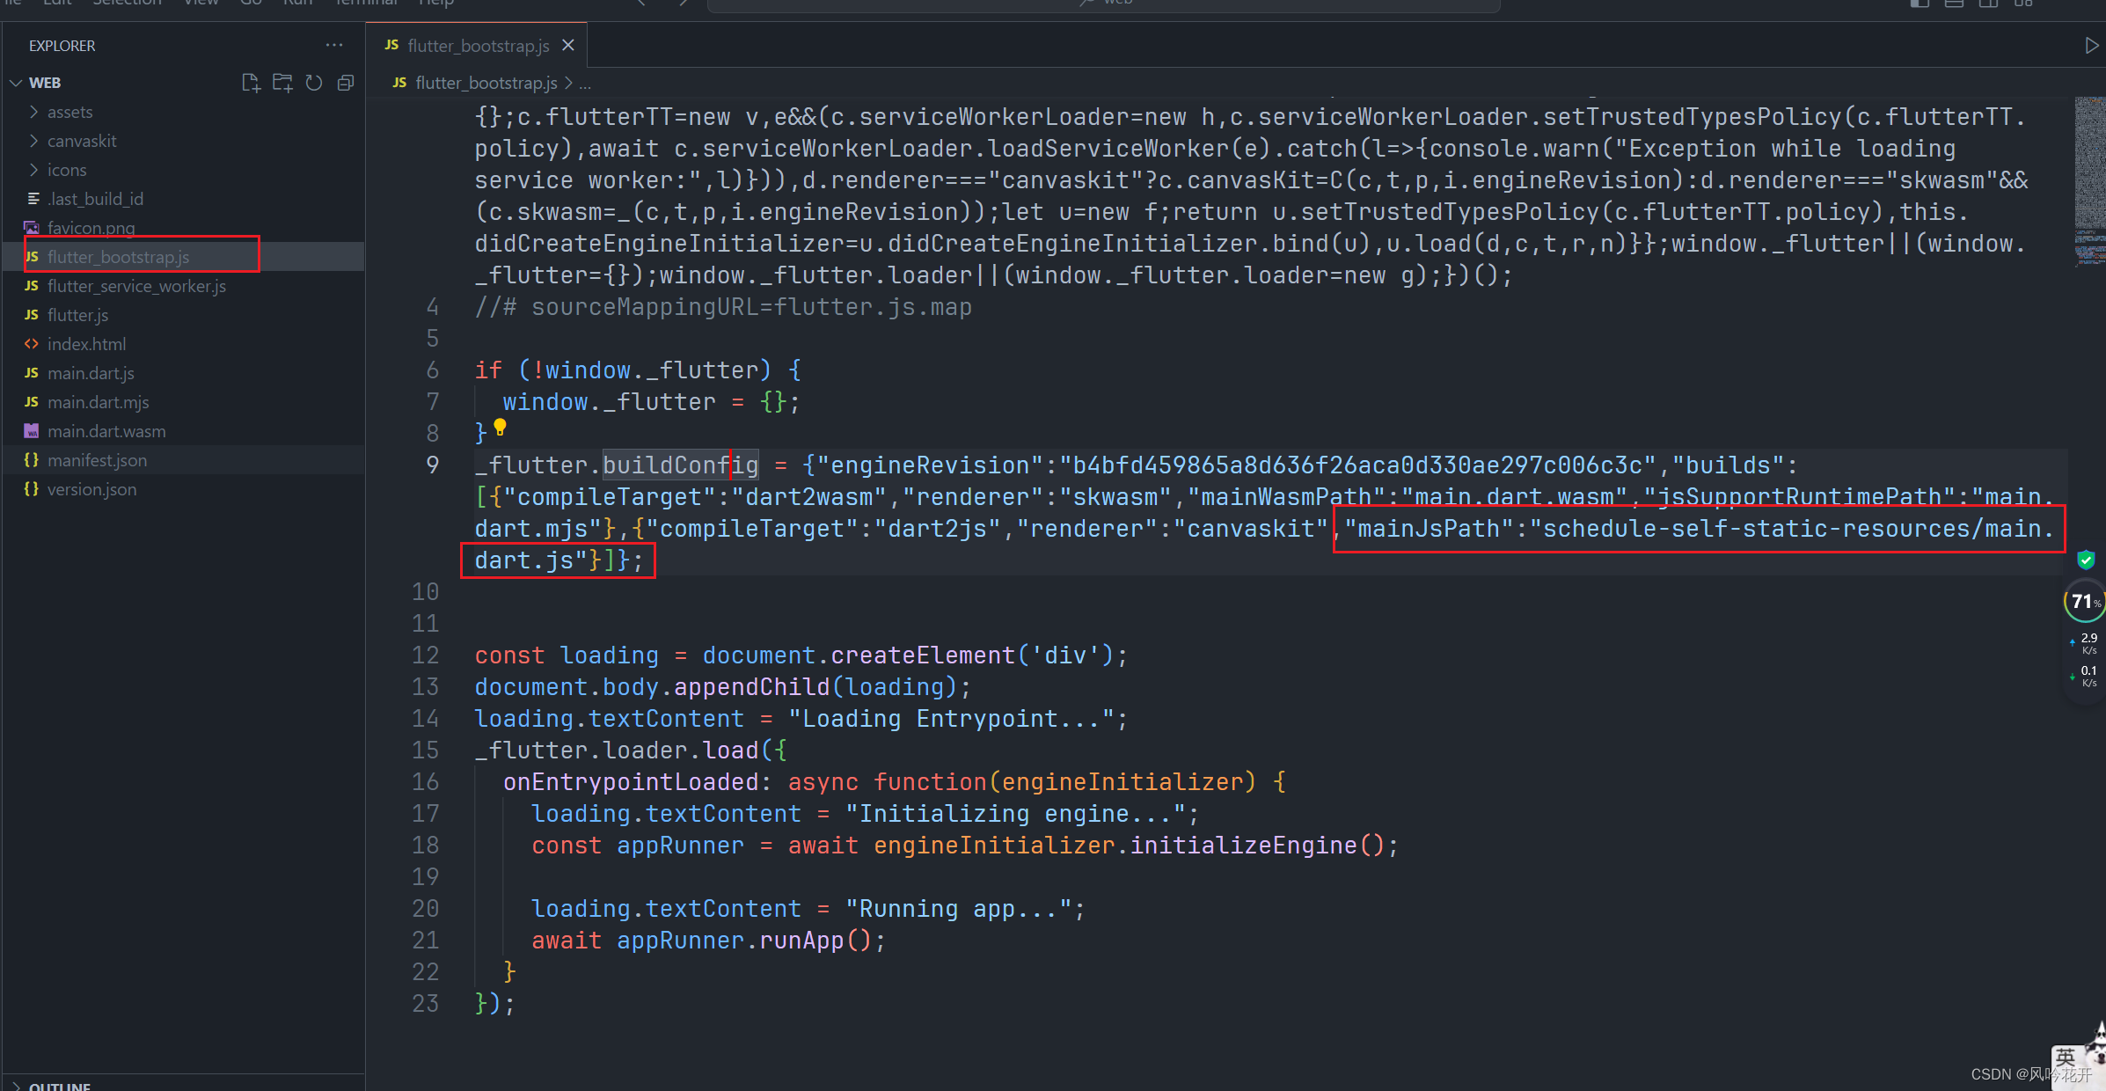2106x1091 pixels.
Task: Open the .last_build_id file
Action: click(183, 199)
